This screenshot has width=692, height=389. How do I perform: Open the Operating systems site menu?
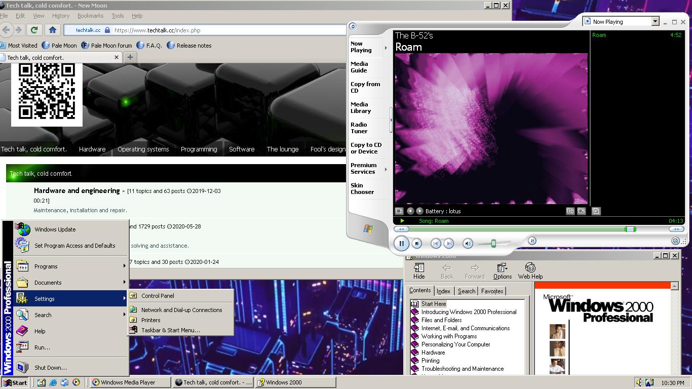tap(143, 149)
